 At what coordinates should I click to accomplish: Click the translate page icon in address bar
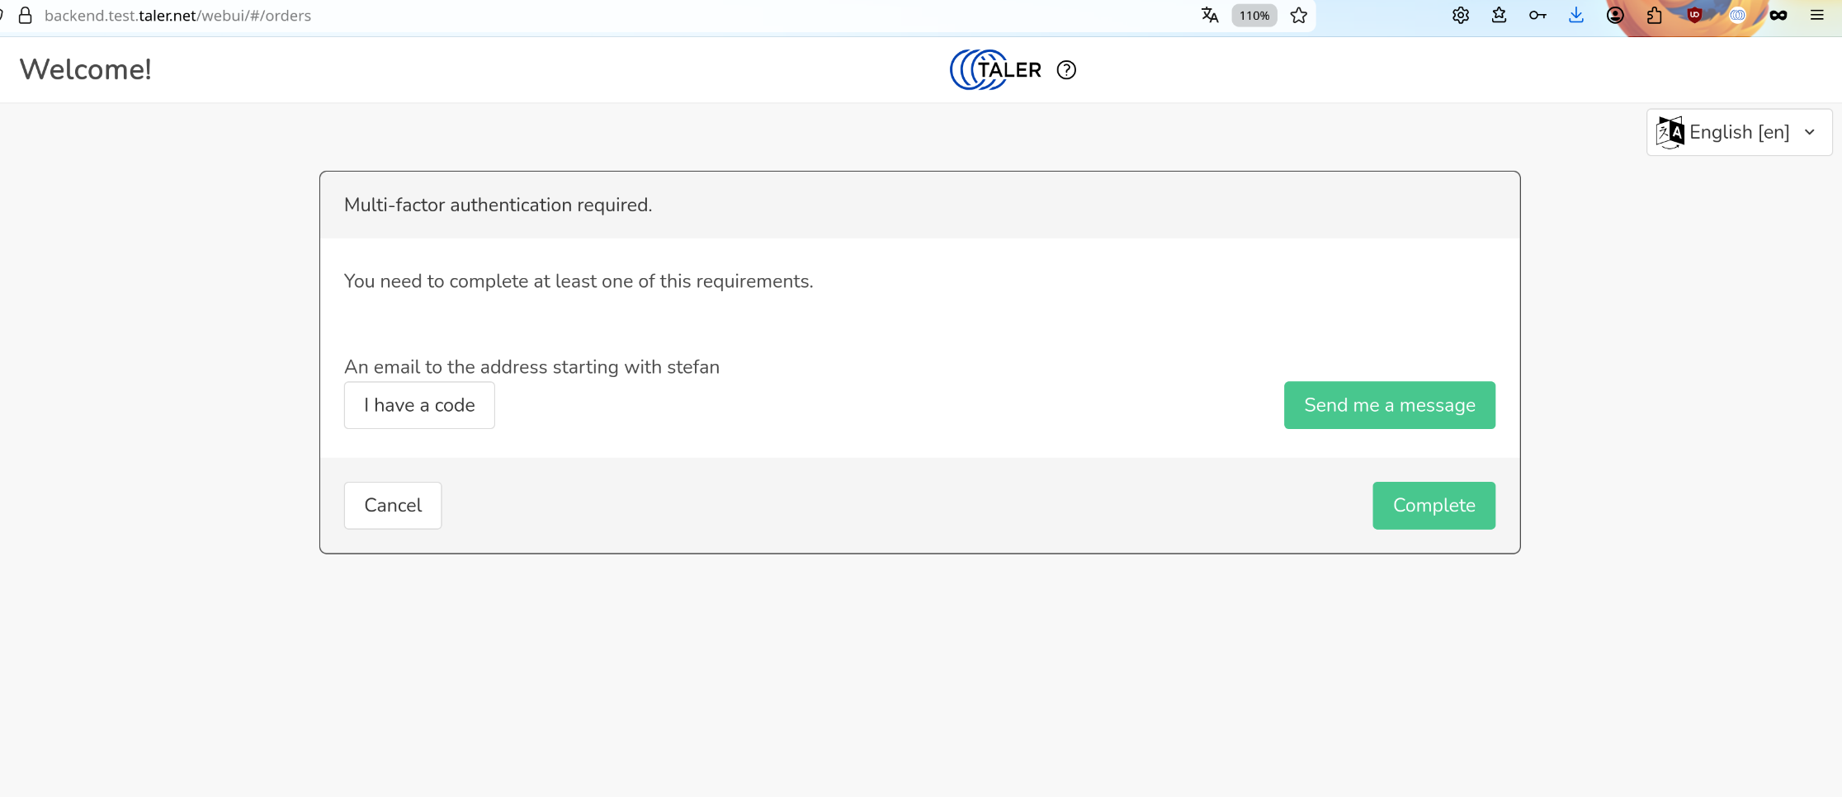coord(1210,16)
